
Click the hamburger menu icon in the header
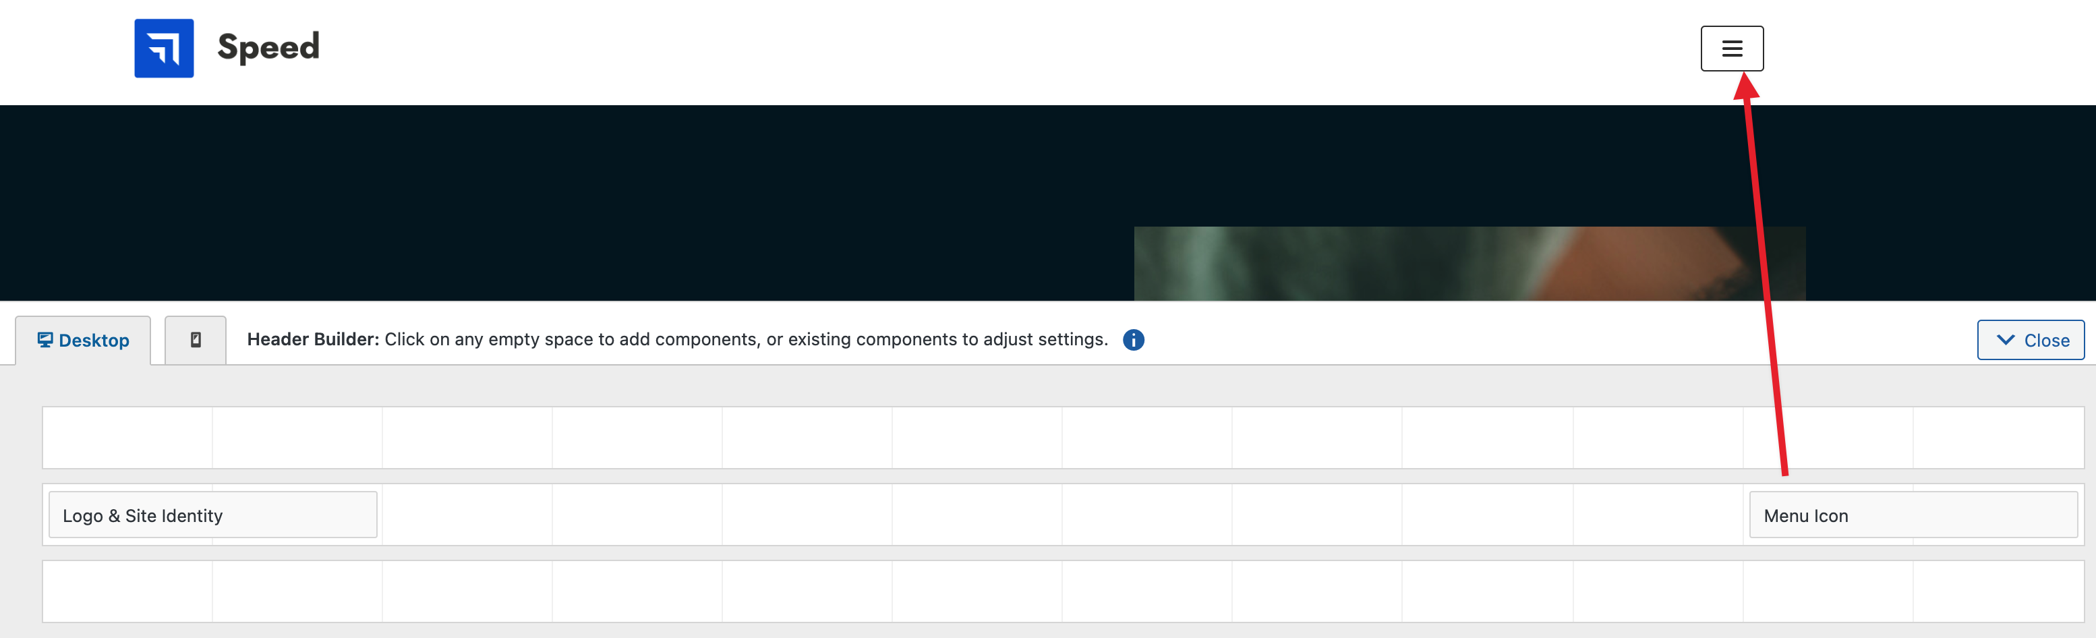[x=1733, y=48]
